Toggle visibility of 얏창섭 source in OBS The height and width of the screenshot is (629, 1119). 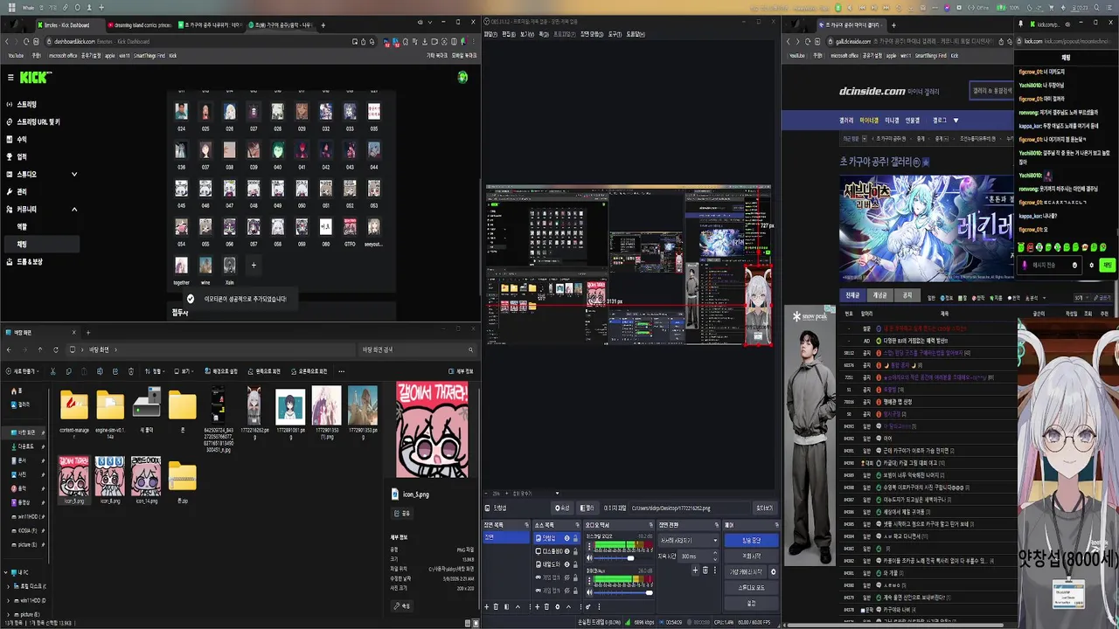coord(566,538)
